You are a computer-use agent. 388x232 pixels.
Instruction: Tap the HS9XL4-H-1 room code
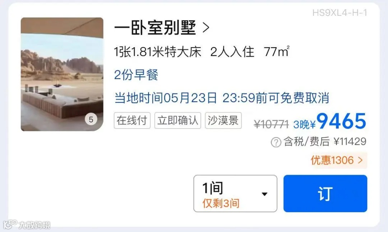(x=339, y=13)
